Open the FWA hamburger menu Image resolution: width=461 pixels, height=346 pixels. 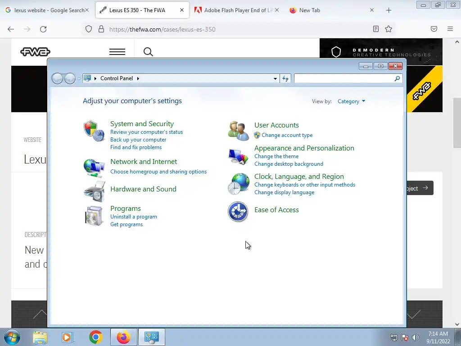pos(118,52)
